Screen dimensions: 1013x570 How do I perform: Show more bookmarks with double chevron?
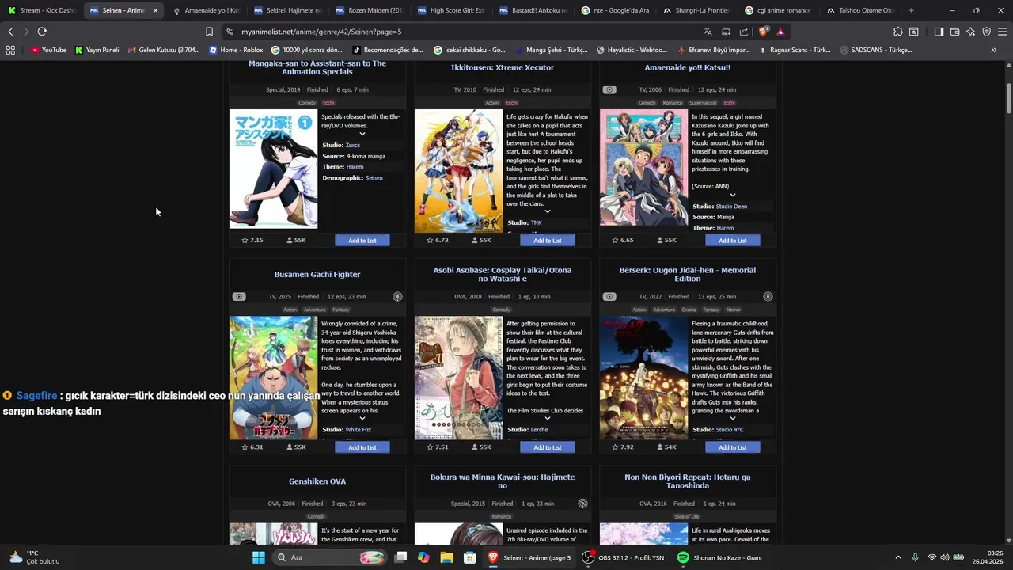click(x=993, y=50)
